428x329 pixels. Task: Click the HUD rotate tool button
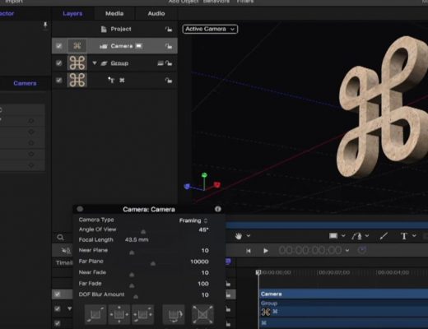pyautogui.click(x=174, y=314)
